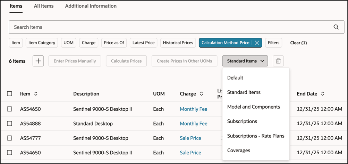Screen dimensions: 348x164
Task: Toggle the select-all header checkbox
Action: [x=10, y=94]
